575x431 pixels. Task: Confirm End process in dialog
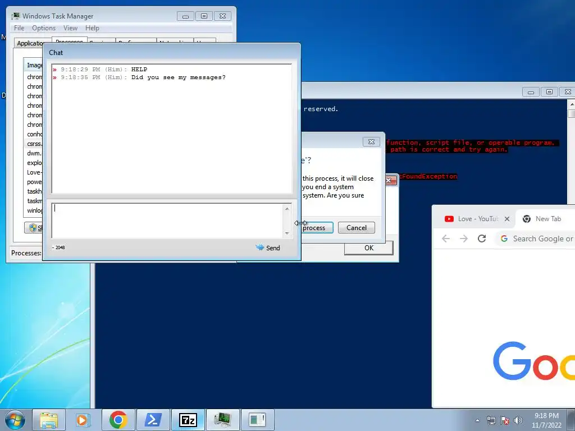point(317,228)
